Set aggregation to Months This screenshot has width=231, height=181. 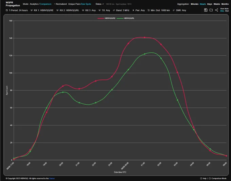(225, 4)
